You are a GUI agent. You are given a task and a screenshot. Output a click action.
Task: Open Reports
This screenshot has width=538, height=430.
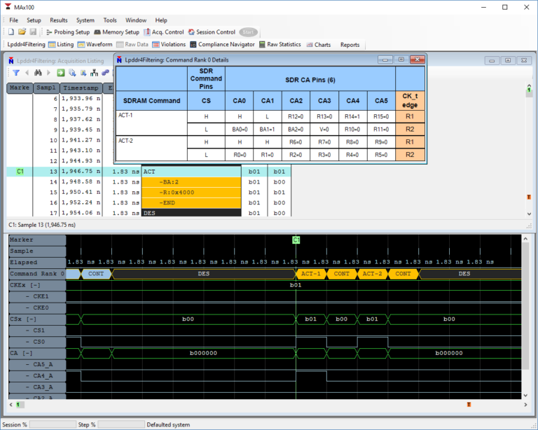(350, 45)
